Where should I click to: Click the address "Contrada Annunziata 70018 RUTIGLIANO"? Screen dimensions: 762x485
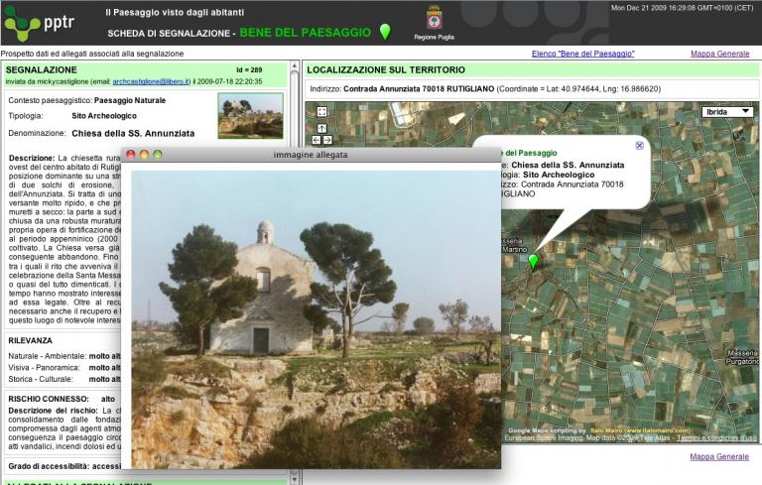click(x=419, y=89)
